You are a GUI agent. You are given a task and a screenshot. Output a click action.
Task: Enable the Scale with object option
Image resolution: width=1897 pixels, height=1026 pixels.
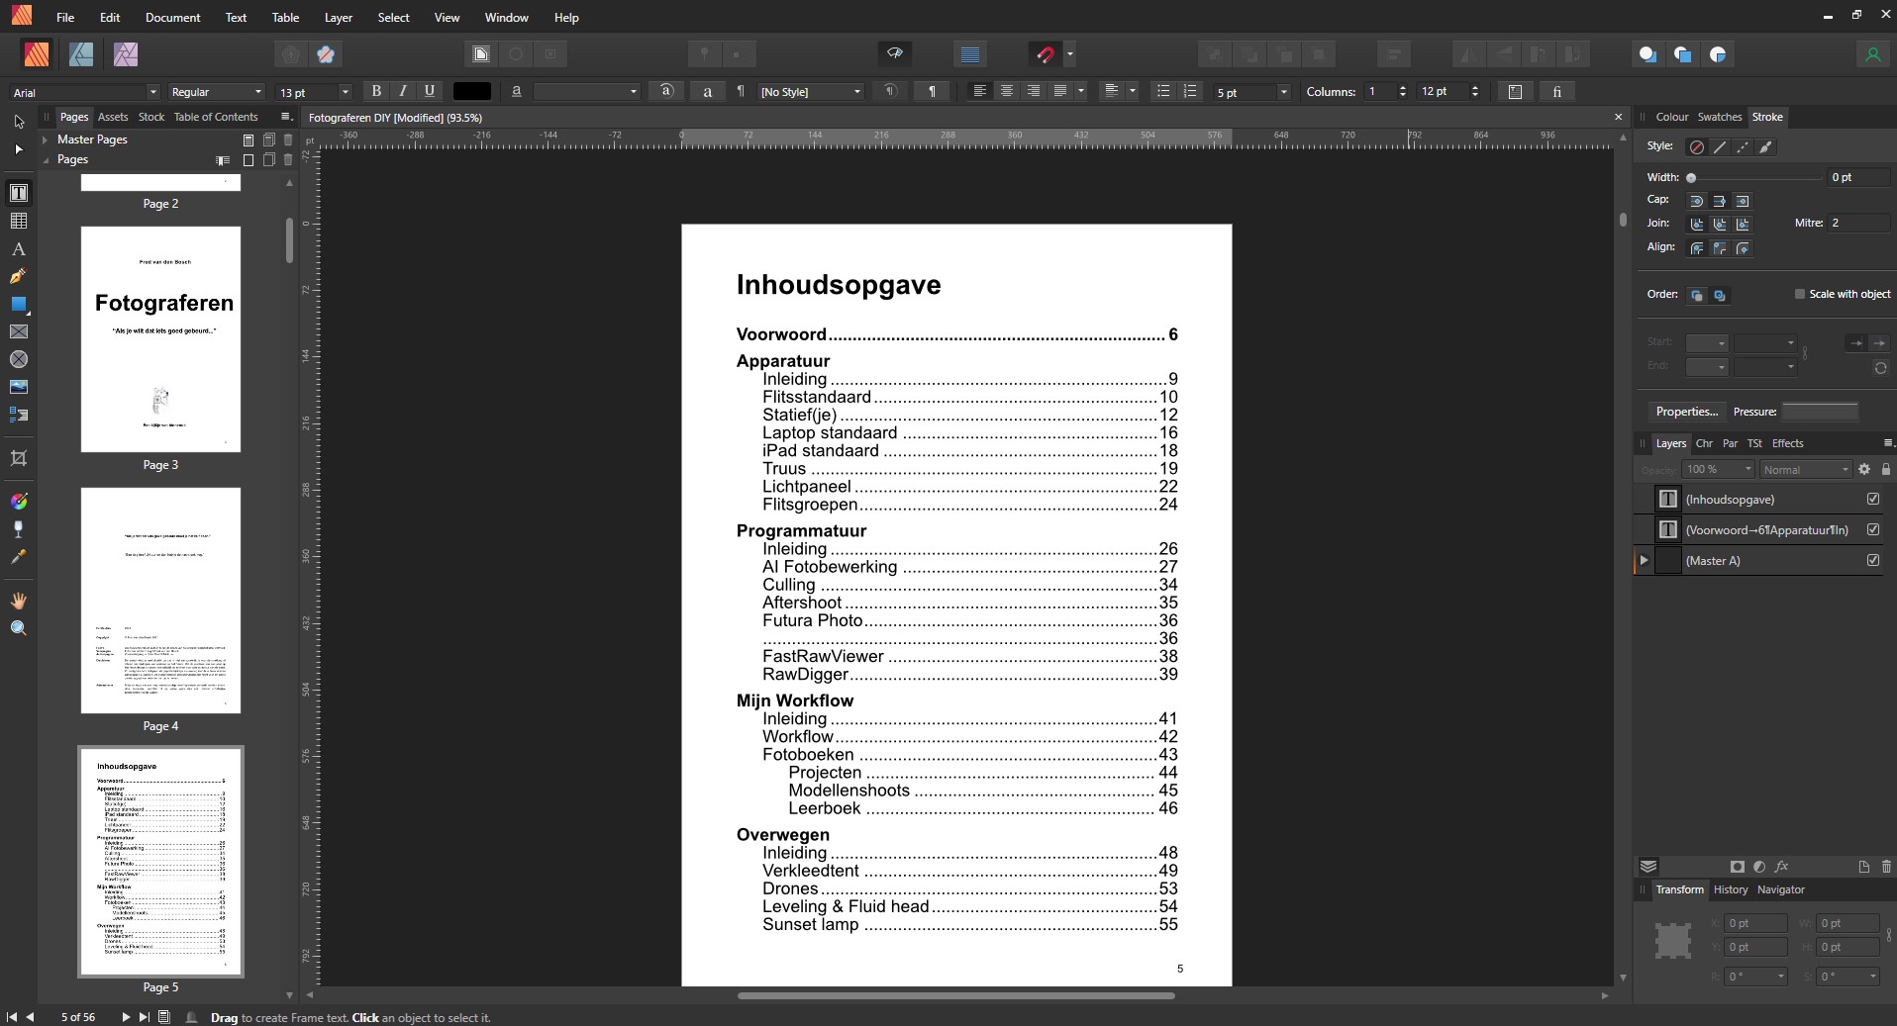(x=1799, y=294)
